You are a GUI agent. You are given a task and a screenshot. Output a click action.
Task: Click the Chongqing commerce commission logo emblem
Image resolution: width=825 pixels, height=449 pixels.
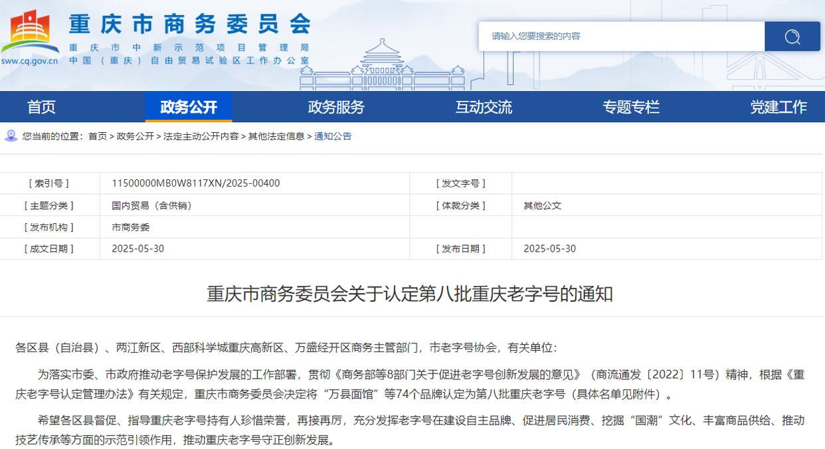[30, 32]
